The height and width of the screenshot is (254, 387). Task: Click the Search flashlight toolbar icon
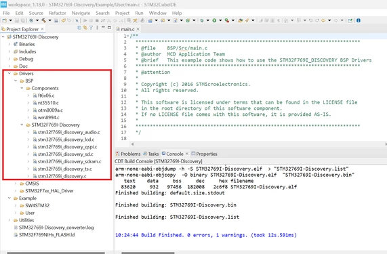247,20
